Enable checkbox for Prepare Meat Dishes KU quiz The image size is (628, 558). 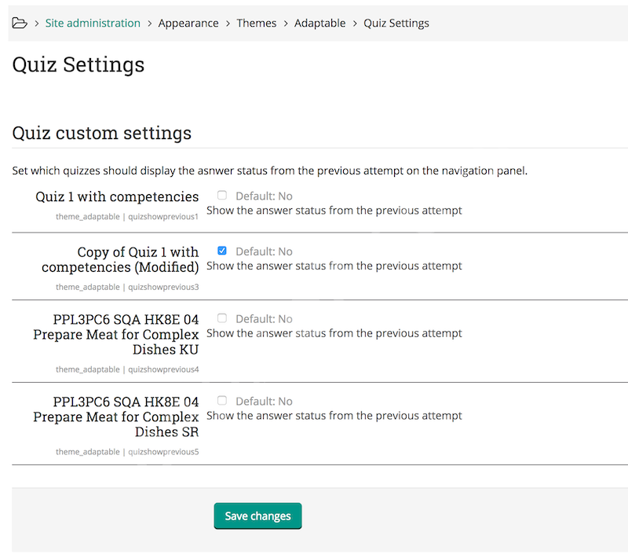point(222,318)
